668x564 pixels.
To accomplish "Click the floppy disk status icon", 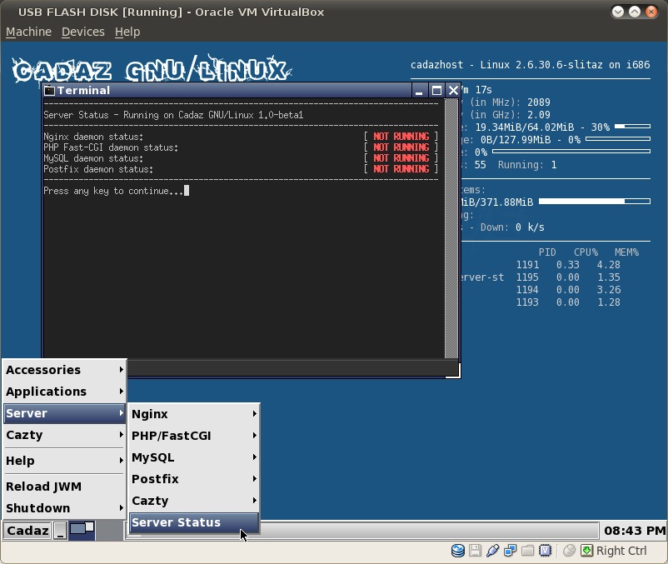I will pyautogui.click(x=475, y=551).
